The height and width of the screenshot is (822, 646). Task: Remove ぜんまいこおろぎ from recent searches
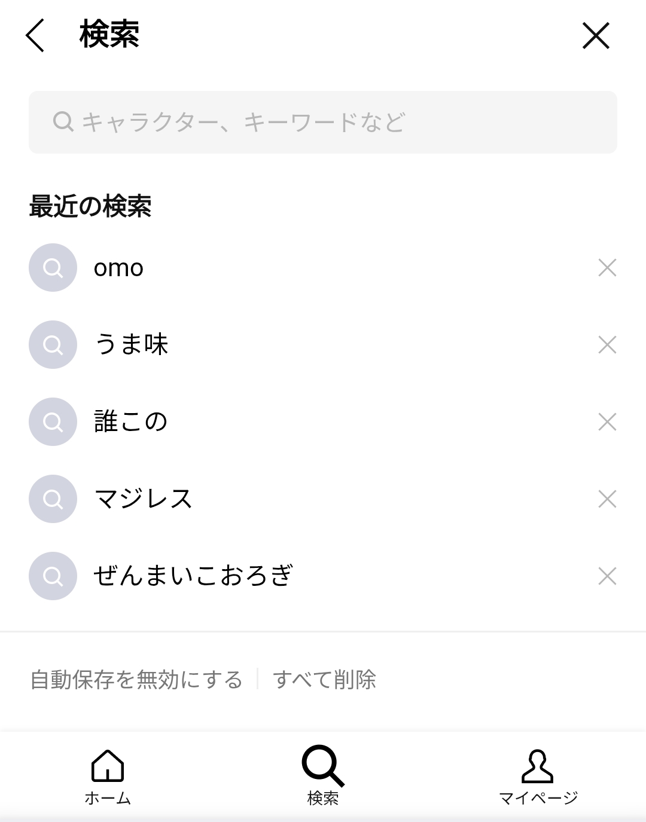607,576
